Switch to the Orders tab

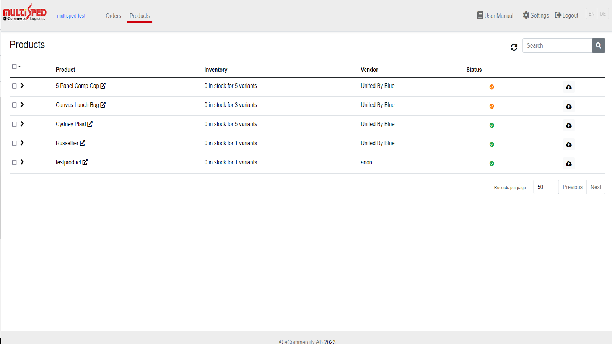tap(113, 16)
